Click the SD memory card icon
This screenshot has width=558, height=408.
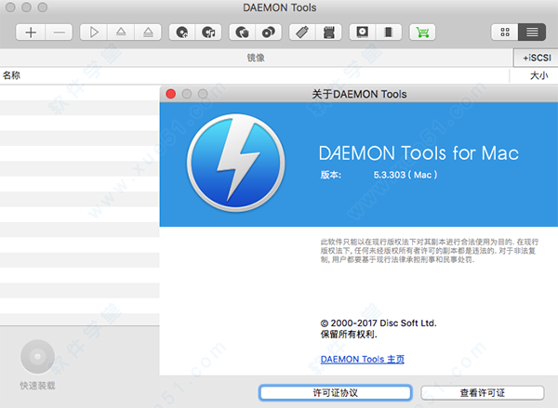pos(329,33)
